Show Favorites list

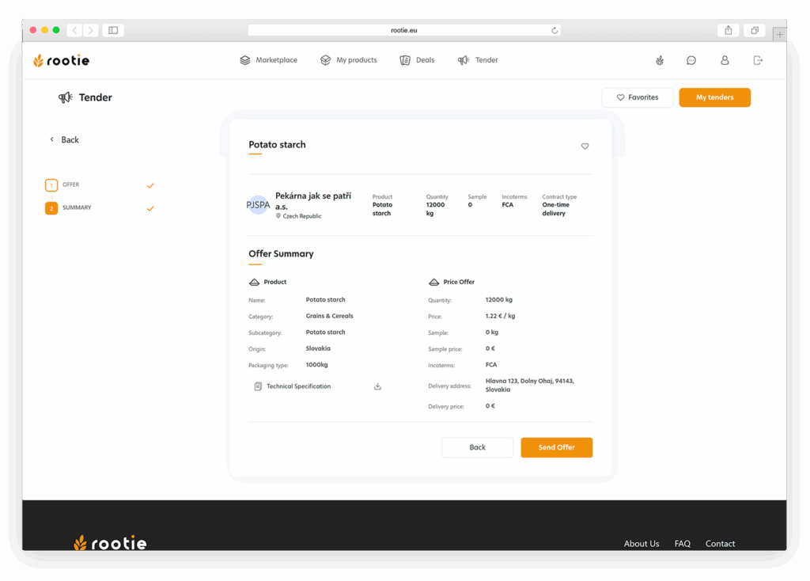(637, 97)
